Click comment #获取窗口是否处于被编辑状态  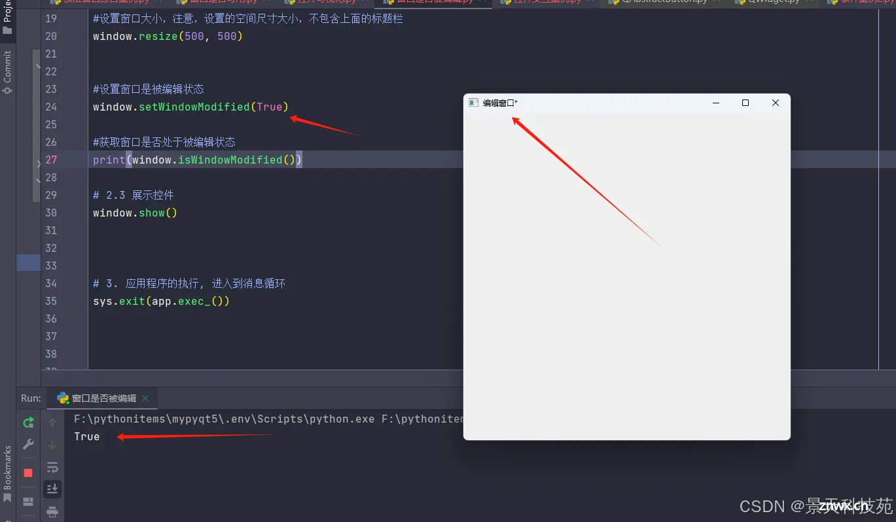(x=164, y=142)
